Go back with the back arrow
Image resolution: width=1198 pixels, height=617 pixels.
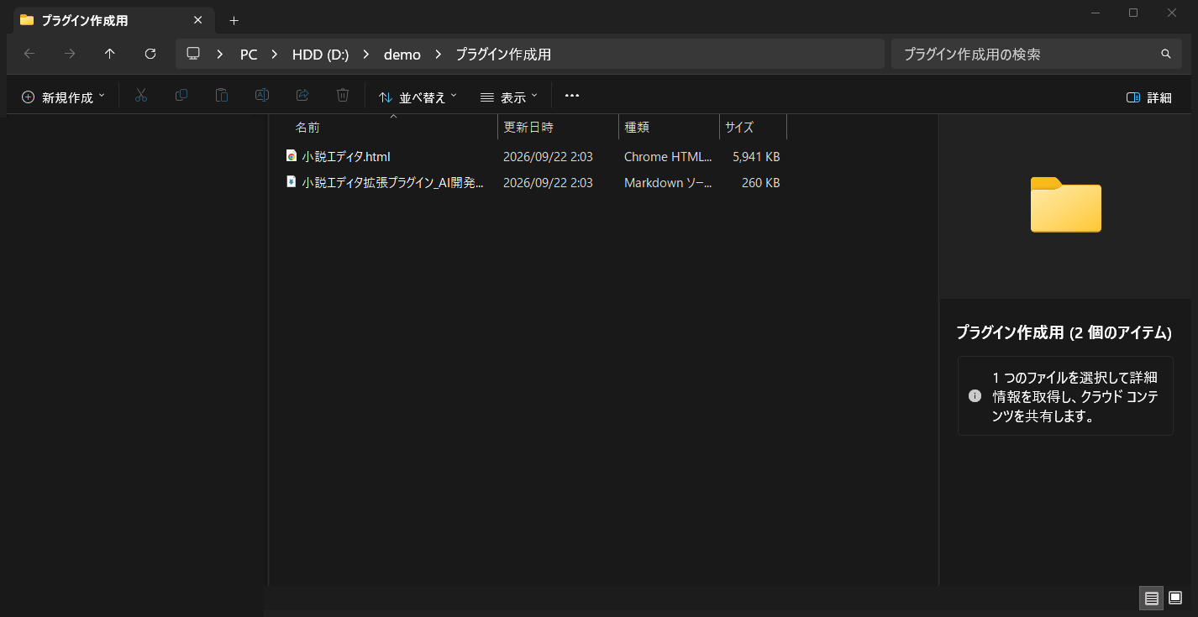point(29,54)
